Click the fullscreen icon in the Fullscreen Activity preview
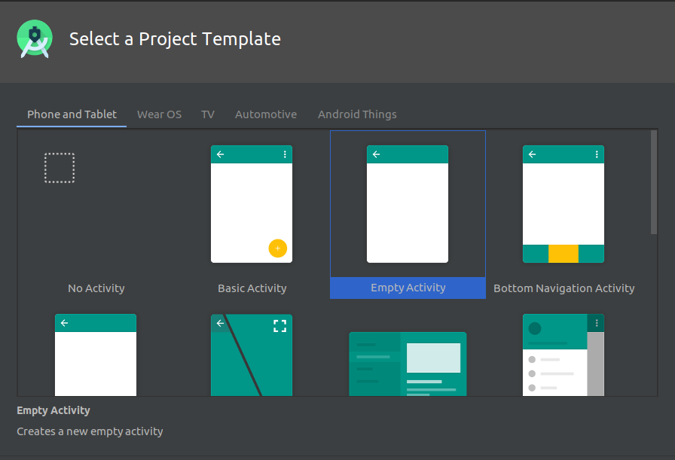Screen dimensions: 675x460 click(279, 325)
